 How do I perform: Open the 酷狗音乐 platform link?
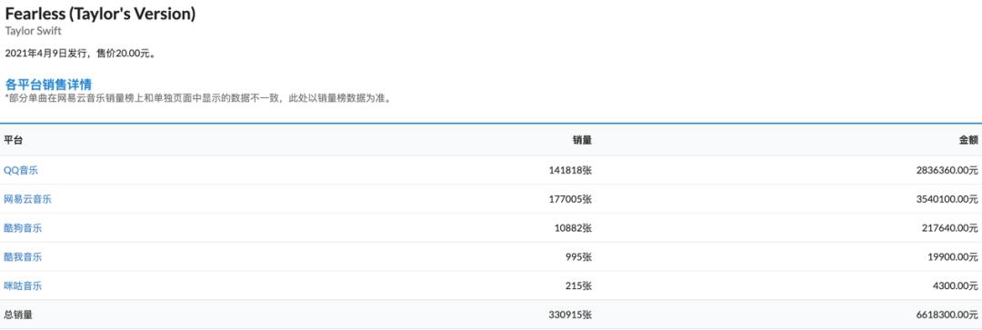[x=23, y=228]
